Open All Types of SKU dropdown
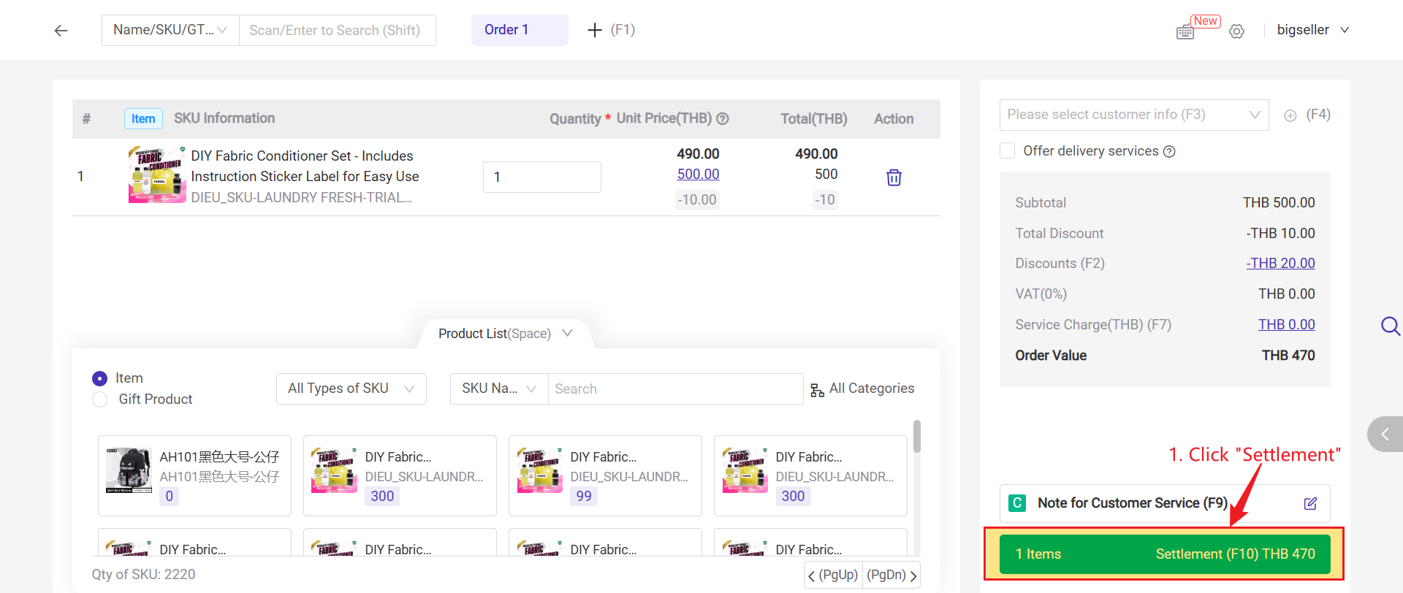This screenshot has height=593, width=1403. [351, 389]
